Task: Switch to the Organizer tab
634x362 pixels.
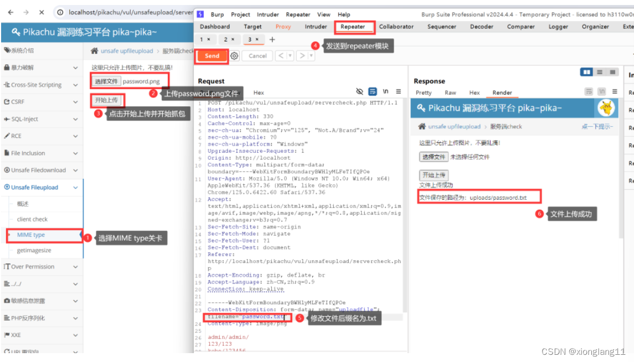Action: pyautogui.click(x=595, y=26)
